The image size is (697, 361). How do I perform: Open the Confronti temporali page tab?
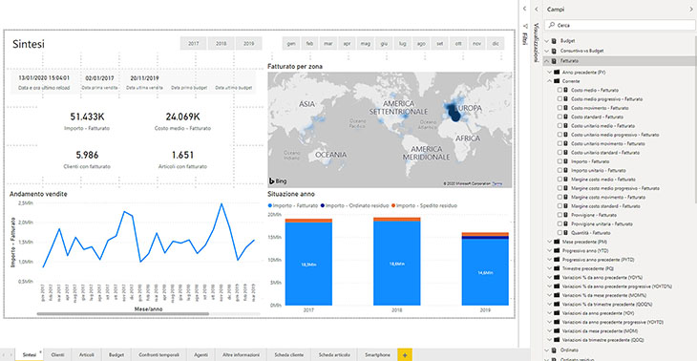(x=158, y=354)
